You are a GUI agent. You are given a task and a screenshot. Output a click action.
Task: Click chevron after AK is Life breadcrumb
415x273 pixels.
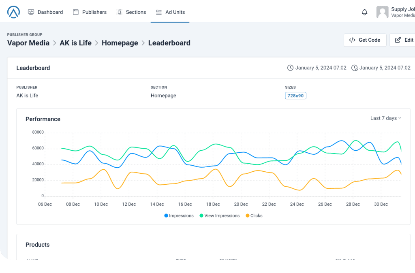click(x=96, y=43)
